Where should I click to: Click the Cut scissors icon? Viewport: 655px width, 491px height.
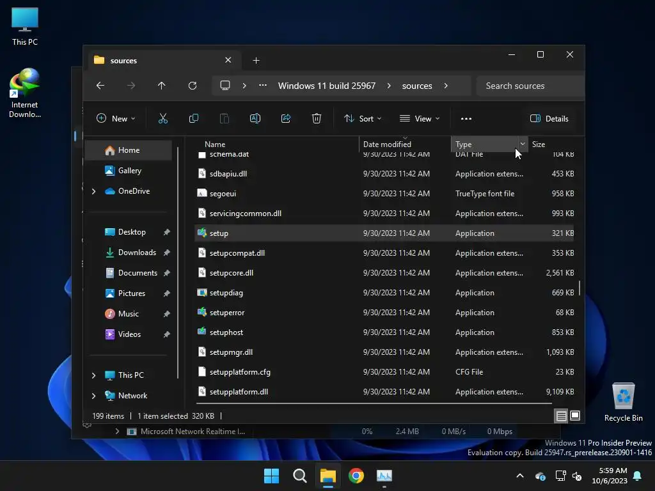coord(163,118)
